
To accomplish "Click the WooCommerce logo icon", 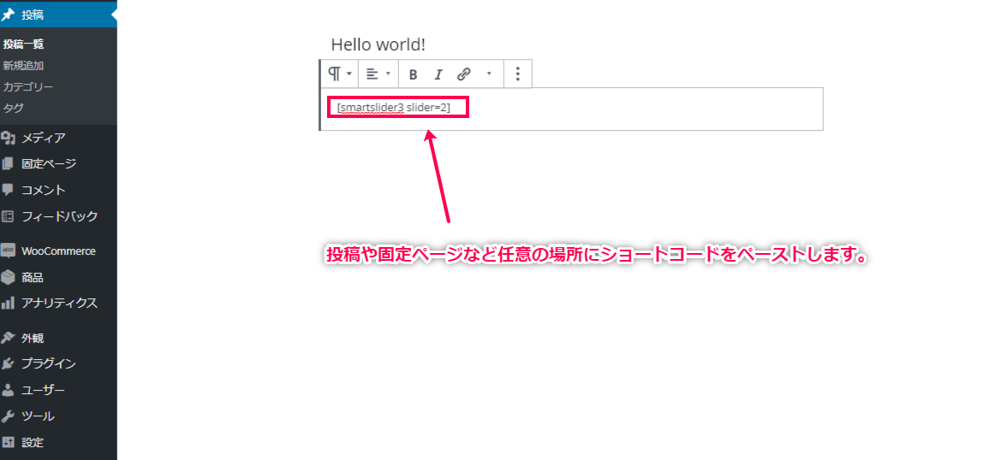I will click(x=9, y=251).
